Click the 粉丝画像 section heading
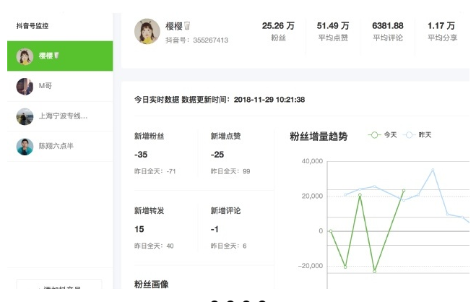 [x=151, y=285]
